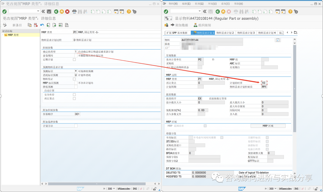Toggle the 易错件标识 checkbox
Image resolution: width=323 pixels, height=192 pixels.
point(267,142)
